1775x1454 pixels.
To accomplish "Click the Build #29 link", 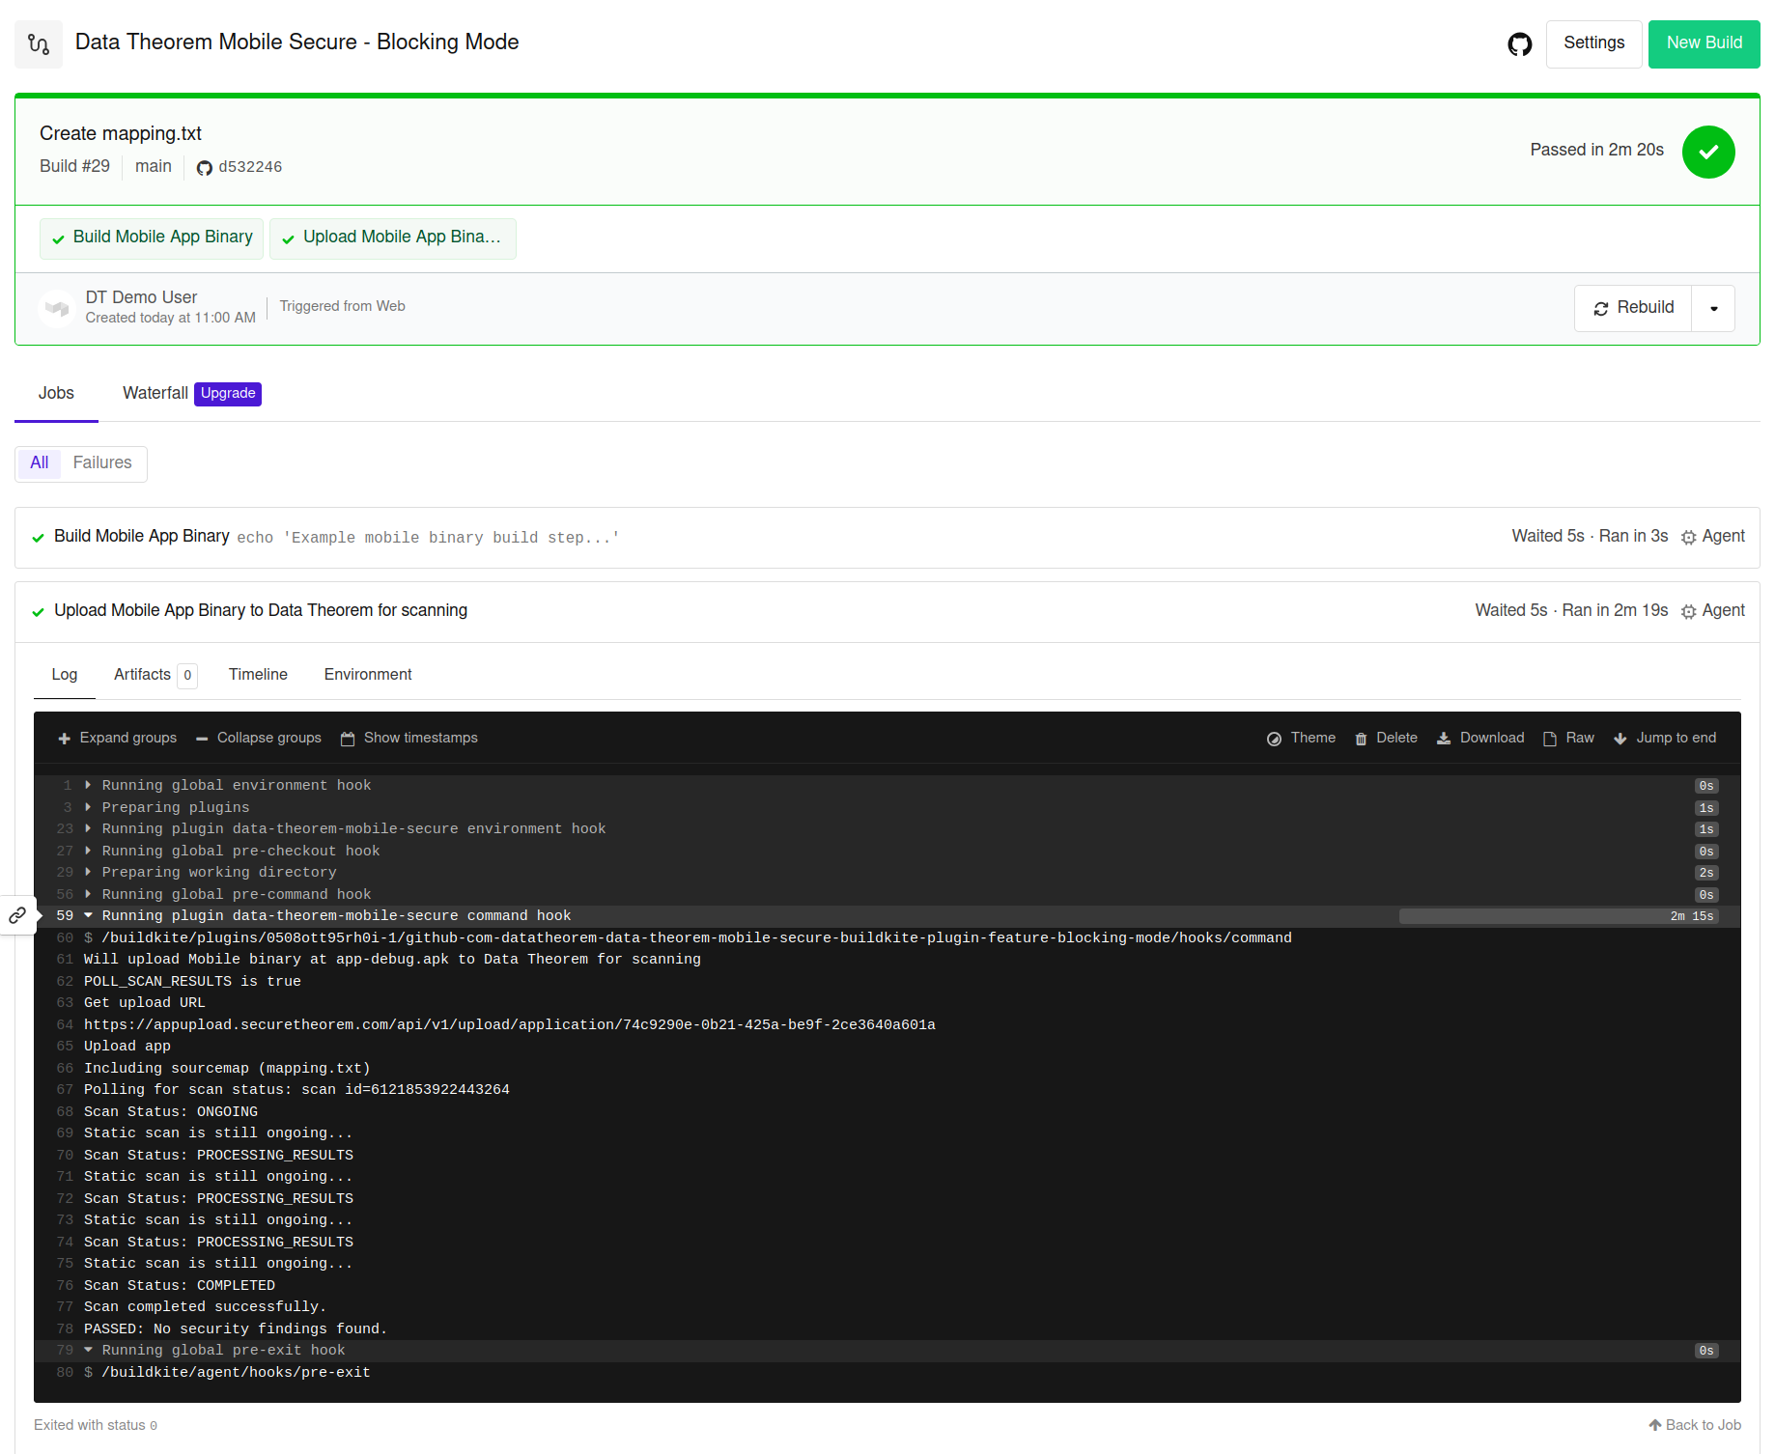I will 74,167.
